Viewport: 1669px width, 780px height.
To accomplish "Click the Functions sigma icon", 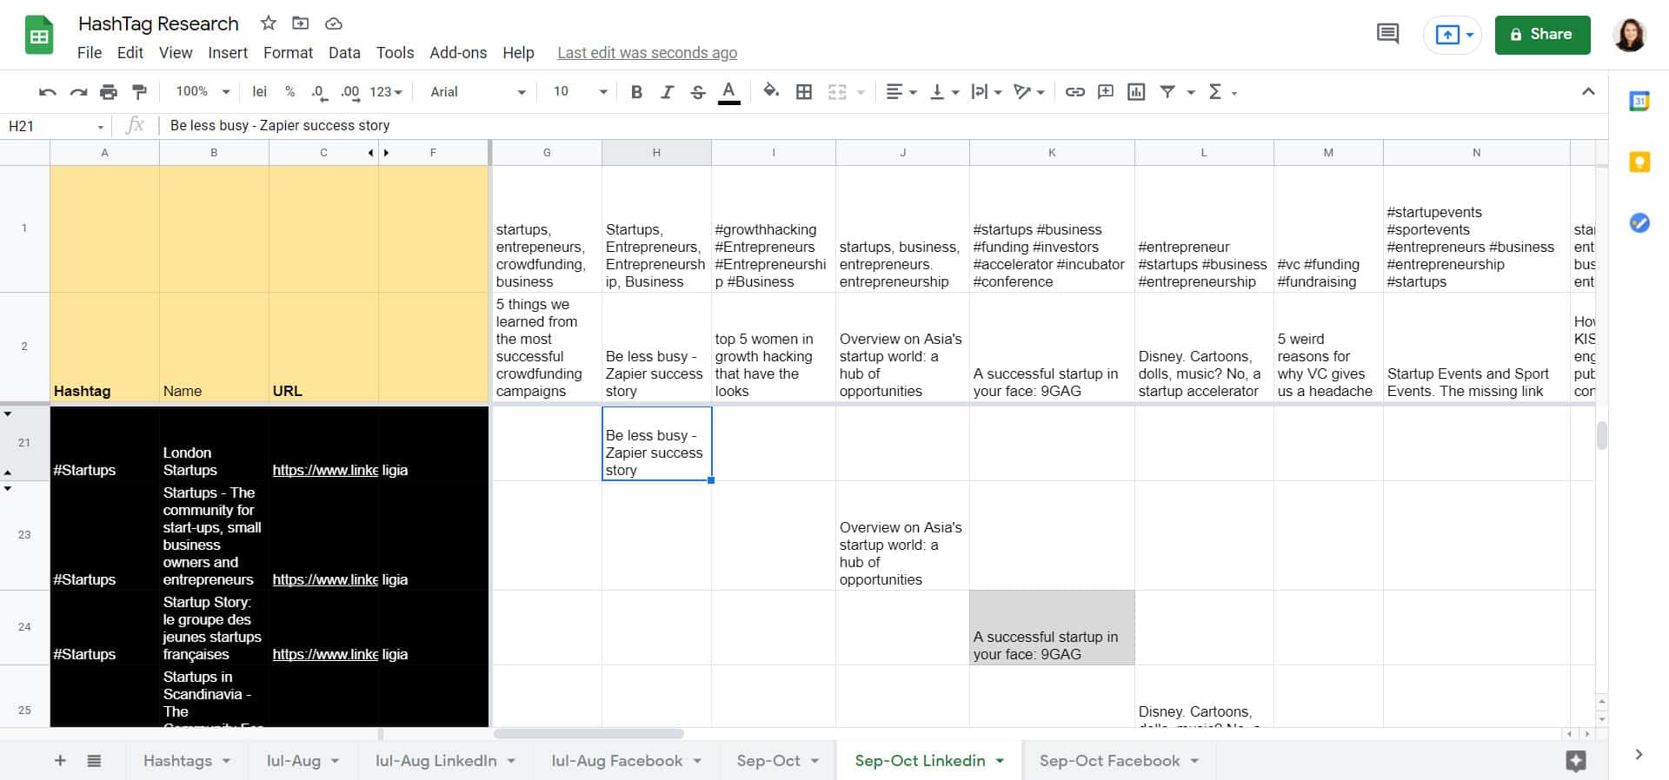I will (x=1215, y=92).
